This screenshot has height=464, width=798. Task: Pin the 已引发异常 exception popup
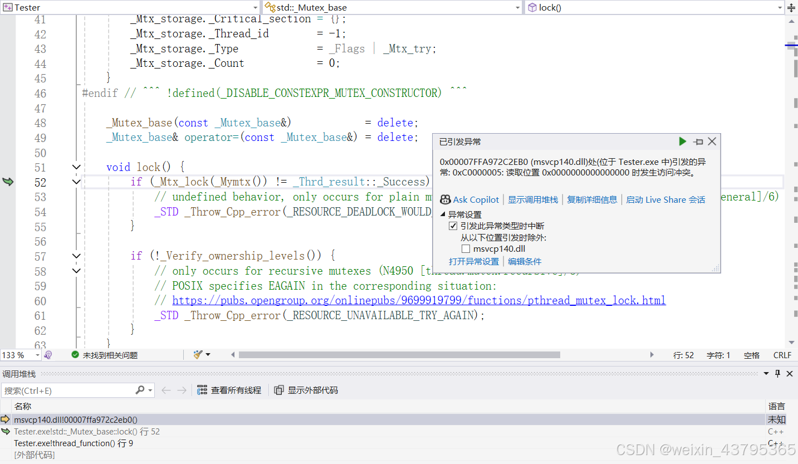[x=698, y=141]
